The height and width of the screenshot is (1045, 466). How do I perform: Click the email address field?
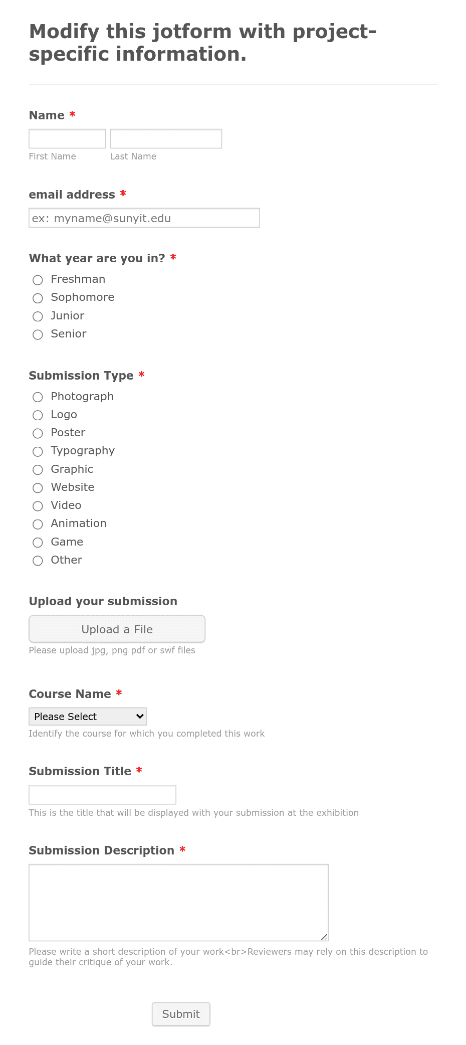[x=144, y=218]
